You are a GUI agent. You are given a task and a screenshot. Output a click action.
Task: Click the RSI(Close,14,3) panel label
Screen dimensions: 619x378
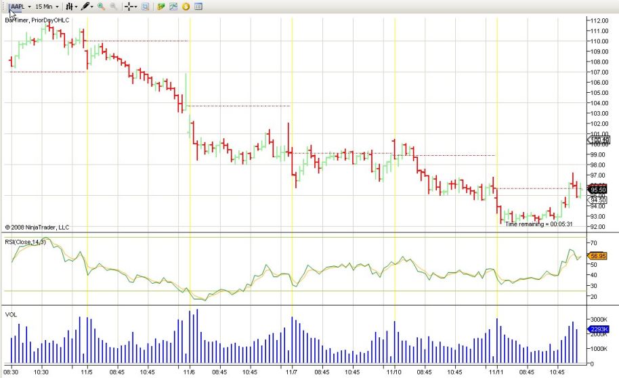point(25,242)
